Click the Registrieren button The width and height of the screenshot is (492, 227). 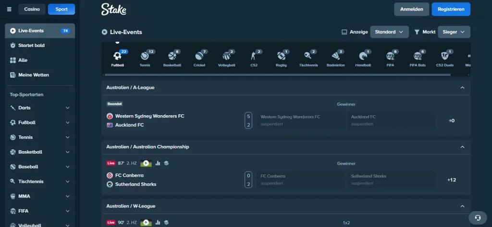click(x=451, y=9)
